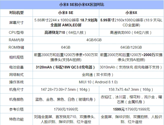This screenshot has width=164, height=125.
Task: Click the 电池容量 row label
Action: pyautogui.click(x=16, y=67)
